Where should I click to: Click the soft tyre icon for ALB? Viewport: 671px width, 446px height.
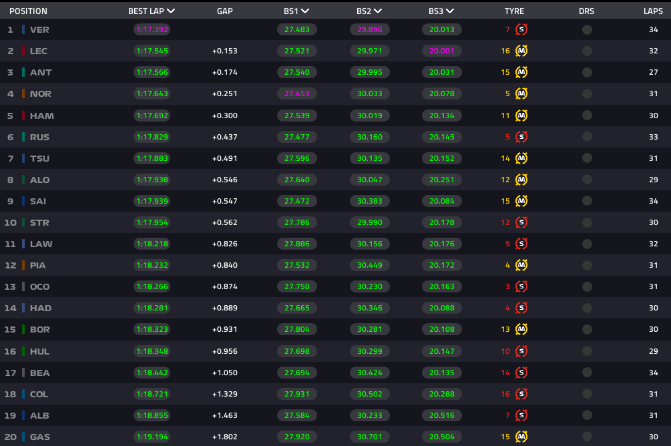click(x=521, y=415)
